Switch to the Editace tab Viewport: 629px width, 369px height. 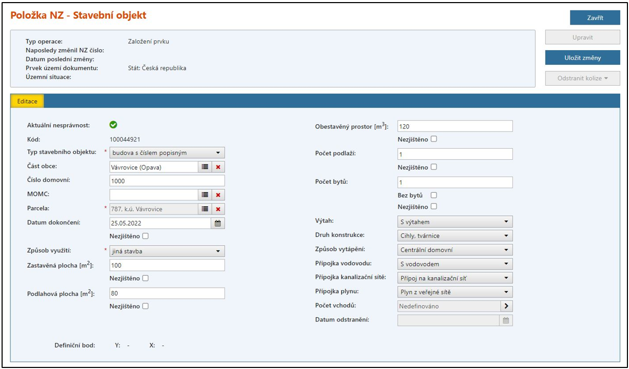click(27, 101)
